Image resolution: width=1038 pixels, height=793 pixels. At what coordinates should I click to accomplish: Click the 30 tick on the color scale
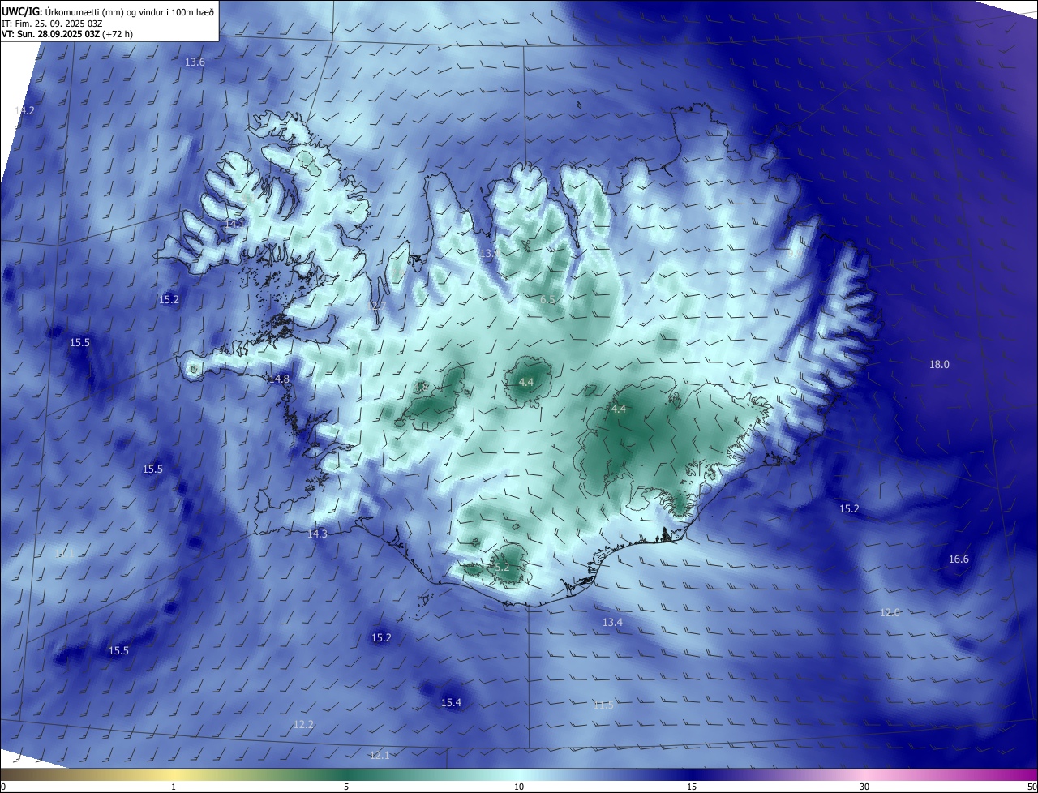click(864, 787)
